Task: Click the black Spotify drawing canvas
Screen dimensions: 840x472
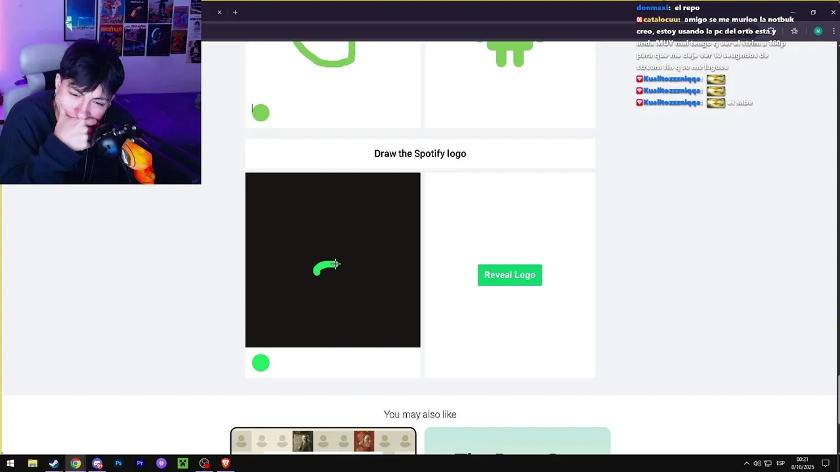Action: pos(333,260)
